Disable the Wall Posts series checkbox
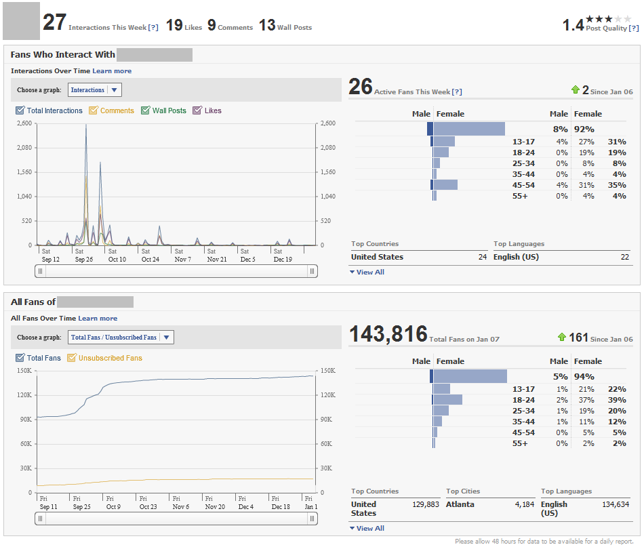 coord(146,110)
